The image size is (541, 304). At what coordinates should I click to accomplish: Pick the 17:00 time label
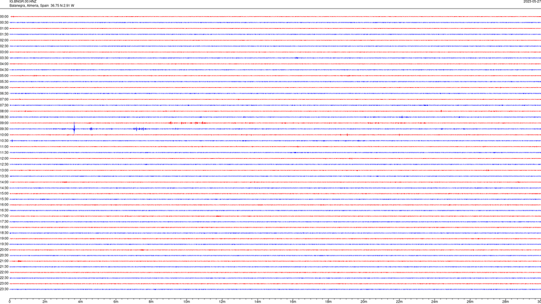pyautogui.click(x=4, y=216)
